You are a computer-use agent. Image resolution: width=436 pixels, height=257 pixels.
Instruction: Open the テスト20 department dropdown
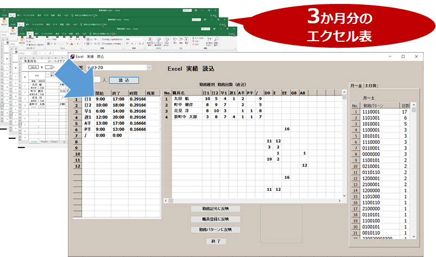(x=150, y=67)
